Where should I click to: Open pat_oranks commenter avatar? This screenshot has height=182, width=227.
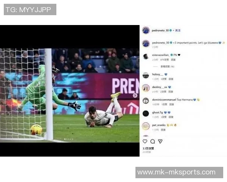click(x=146, y=126)
